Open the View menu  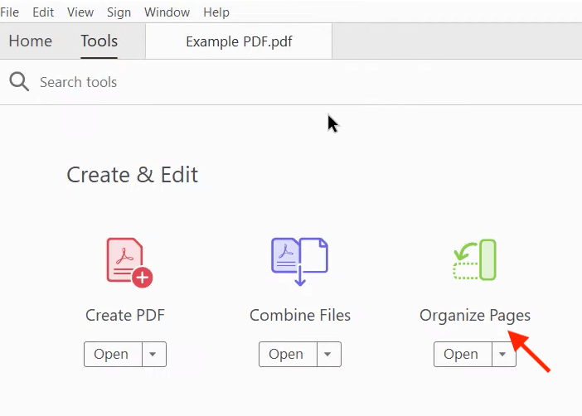pos(80,12)
